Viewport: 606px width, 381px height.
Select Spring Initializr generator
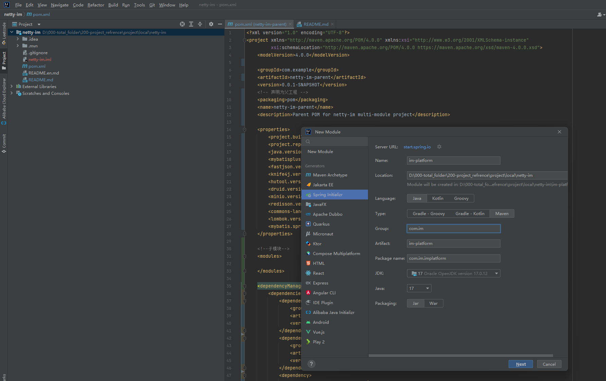tap(334, 195)
